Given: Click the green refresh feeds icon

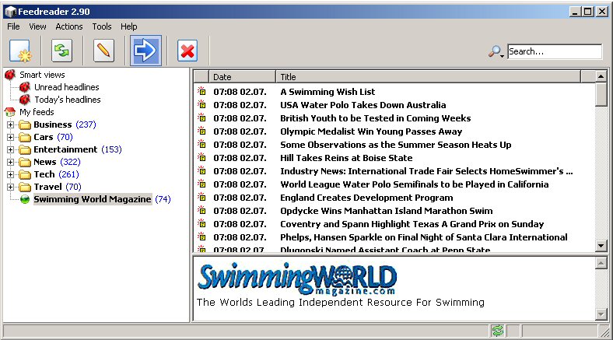Looking at the screenshot, I should (61, 51).
